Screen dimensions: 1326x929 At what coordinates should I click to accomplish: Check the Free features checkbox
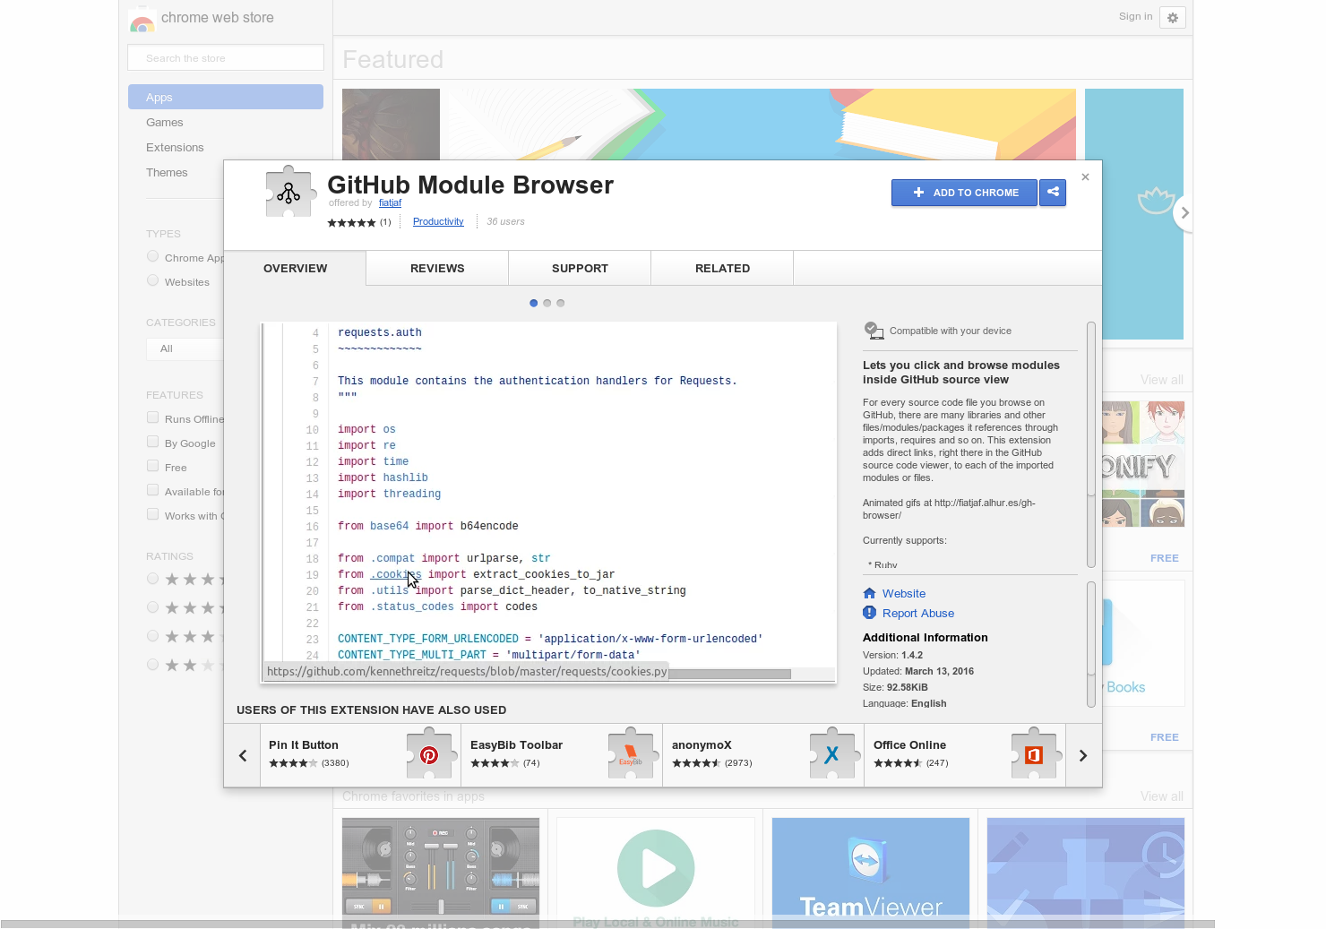tap(152, 465)
